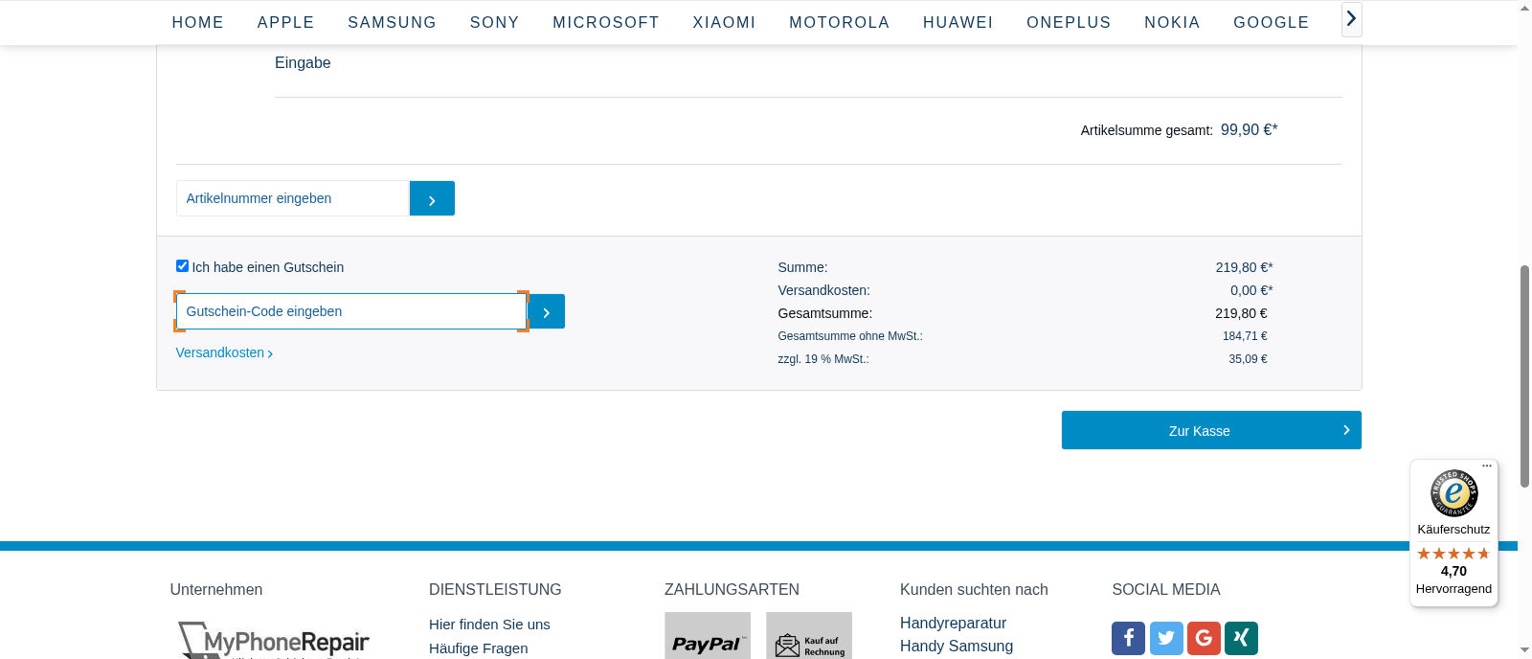The height and width of the screenshot is (659, 1532).
Task: Open the ONEPLUS menu item
Action: pyautogui.click(x=1070, y=22)
